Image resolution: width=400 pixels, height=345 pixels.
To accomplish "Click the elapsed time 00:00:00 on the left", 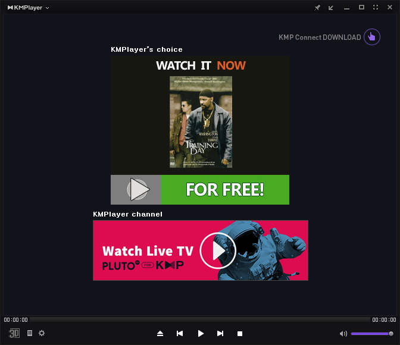I will tap(16, 320).
